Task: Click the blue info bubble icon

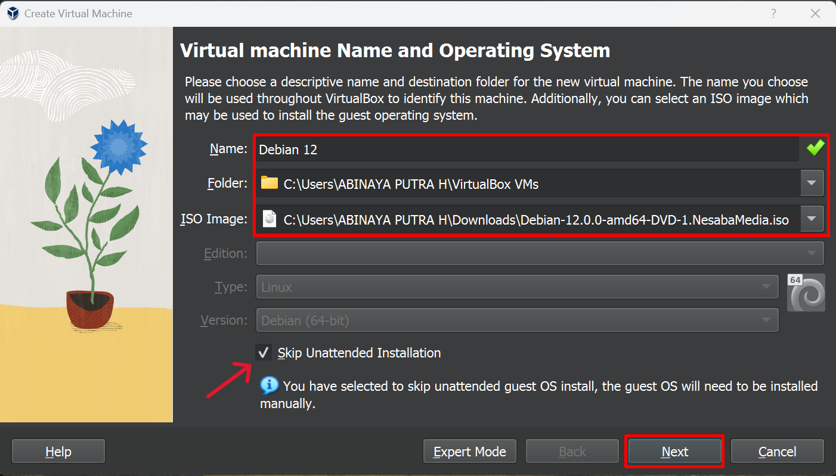Action: 269,386
